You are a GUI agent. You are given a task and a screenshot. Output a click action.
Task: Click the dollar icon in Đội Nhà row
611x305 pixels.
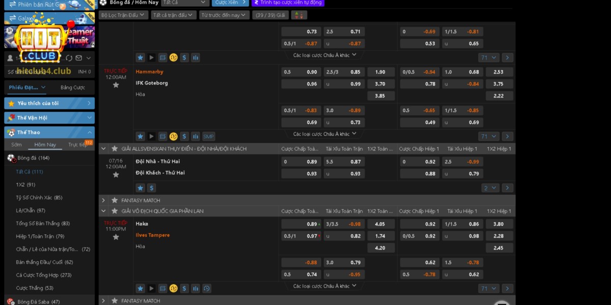point(151,188)
